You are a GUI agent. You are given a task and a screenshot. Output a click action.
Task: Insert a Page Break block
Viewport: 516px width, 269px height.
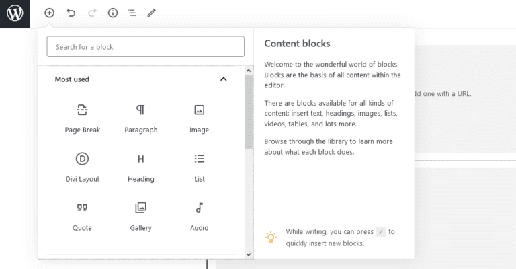click(82, 118)
